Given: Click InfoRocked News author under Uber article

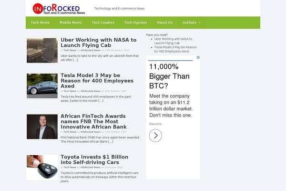Looking at the screenshot, I should (x=90, y=50).
